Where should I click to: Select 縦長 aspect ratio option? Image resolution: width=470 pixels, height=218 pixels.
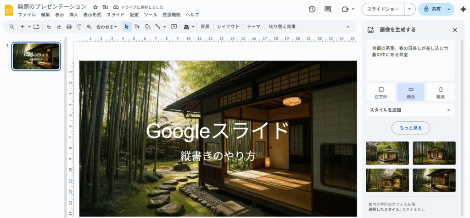440,92
